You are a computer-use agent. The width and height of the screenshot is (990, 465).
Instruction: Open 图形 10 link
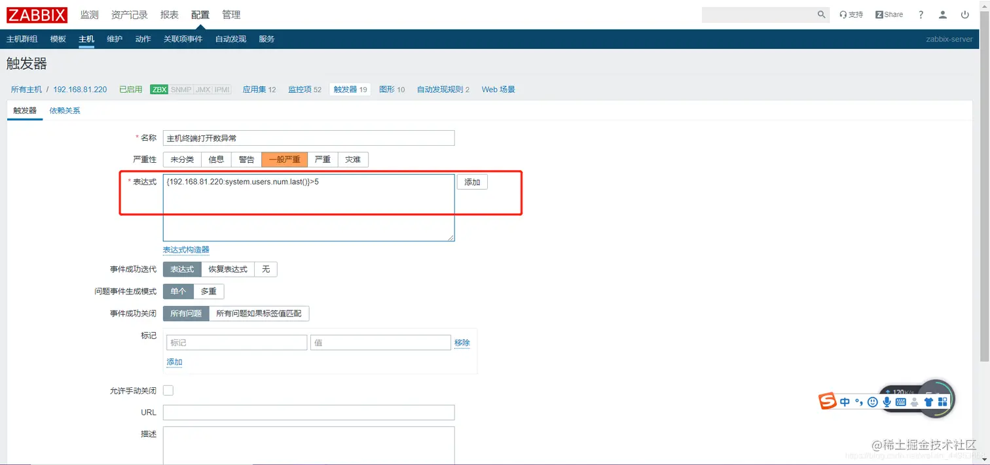[392, 90]
